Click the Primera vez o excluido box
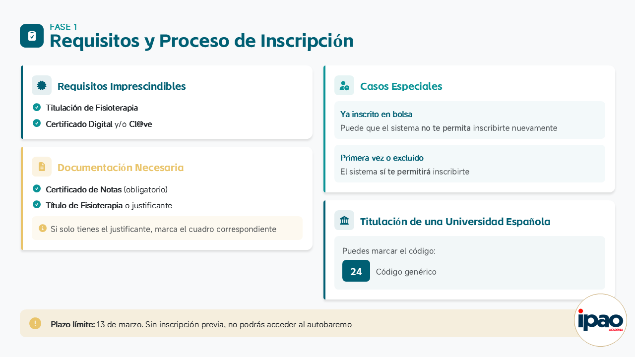 pos(469,164)
